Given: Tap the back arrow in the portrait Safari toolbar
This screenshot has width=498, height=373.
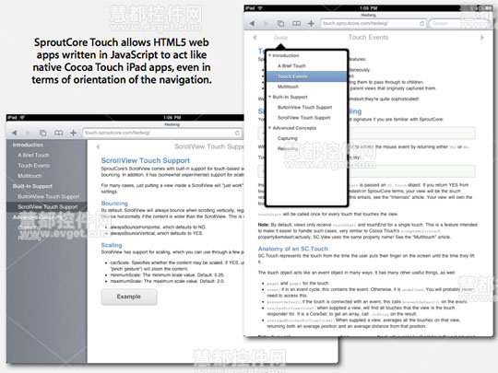Looking at the screenshot, I should coord(252,23).
